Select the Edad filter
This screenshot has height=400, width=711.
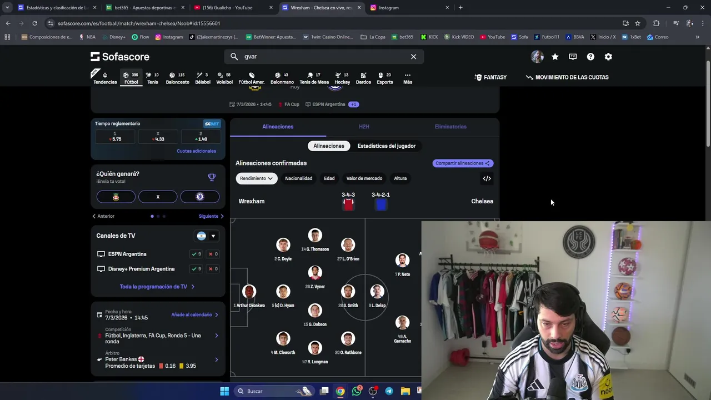click(x=329, y=178)
